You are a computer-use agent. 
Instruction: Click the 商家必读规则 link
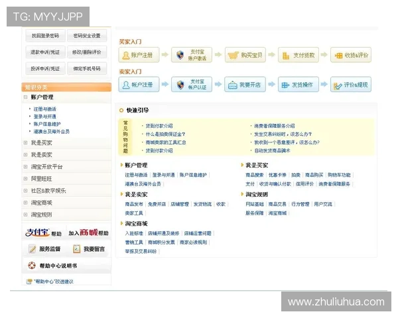[x=193, y=242]
